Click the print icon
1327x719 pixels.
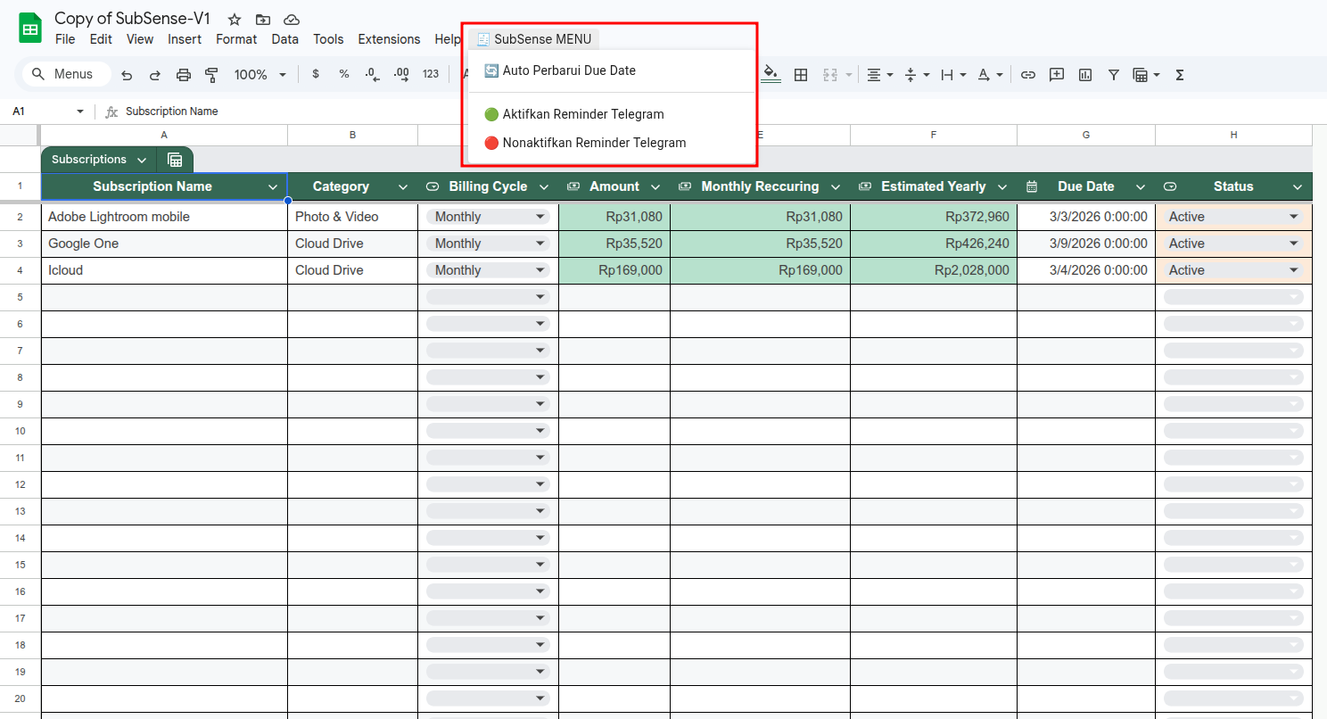click(x=184, y=75)
